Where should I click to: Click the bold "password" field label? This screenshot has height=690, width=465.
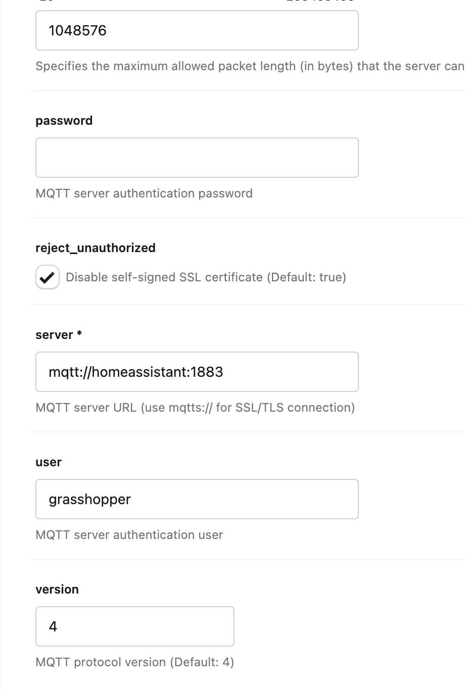(x=64, y=121)
